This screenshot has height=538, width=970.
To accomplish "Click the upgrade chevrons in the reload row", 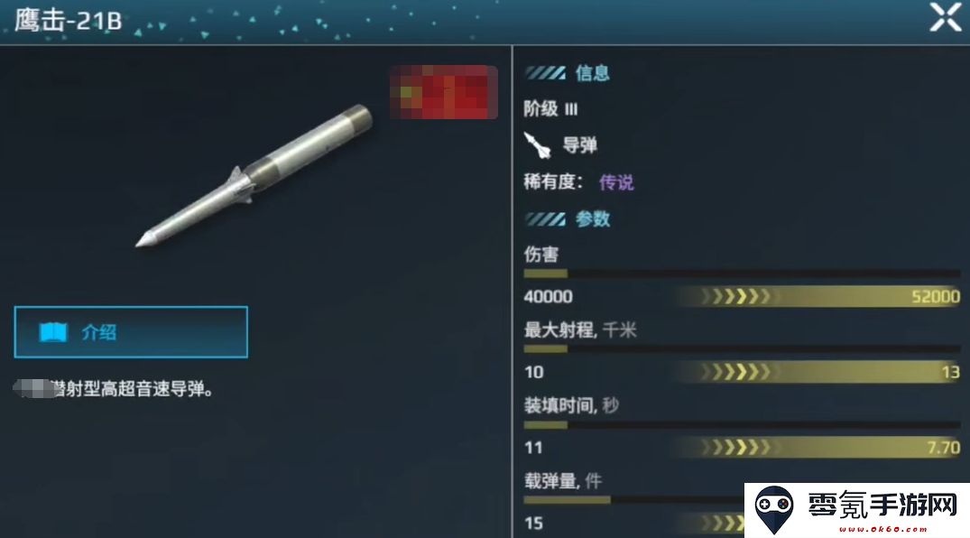I will [x=737, y=448].
